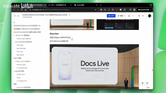Open Feishu notifications bell

coord(129,16)
